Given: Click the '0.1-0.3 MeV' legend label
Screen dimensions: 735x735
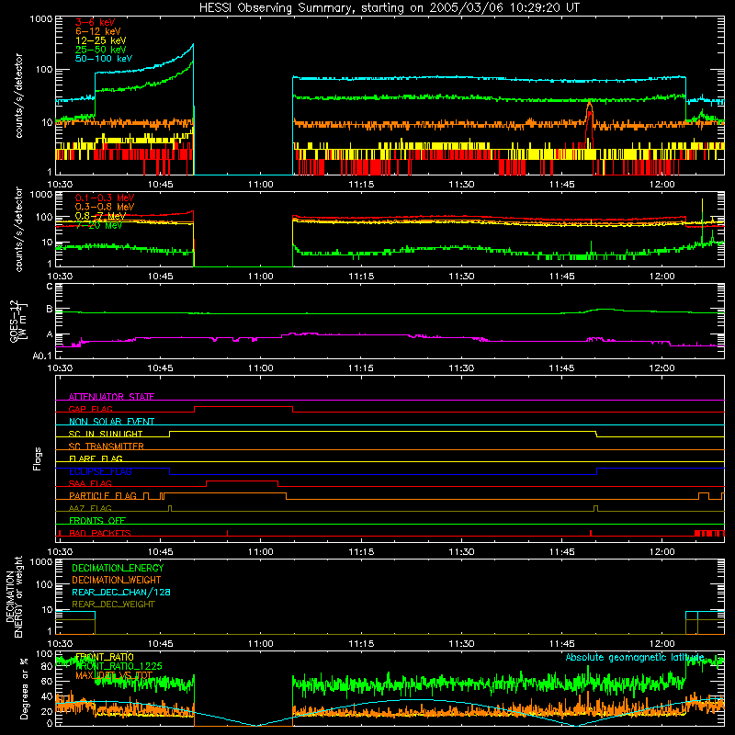Looking at the screenshot, I should [x=105, y=198].
